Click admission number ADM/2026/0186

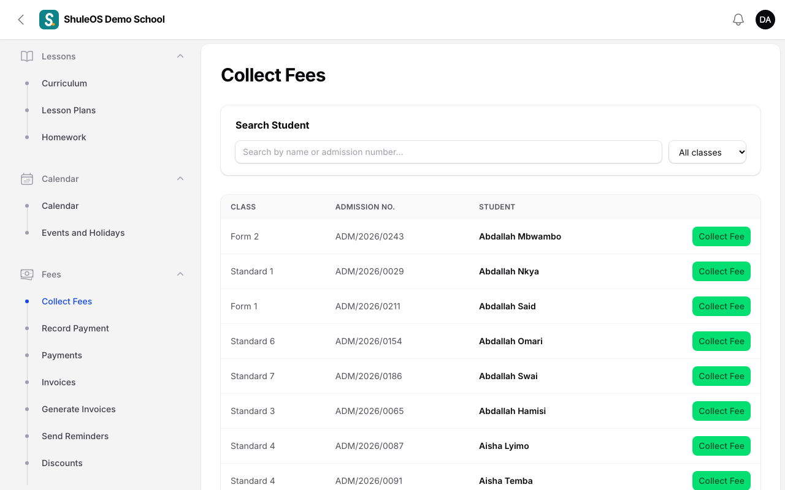click(369, 376)
